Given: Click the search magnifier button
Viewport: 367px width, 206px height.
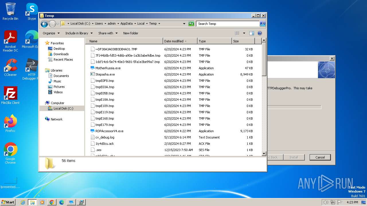Looking at the screenshot, I should tap(262, 24).
